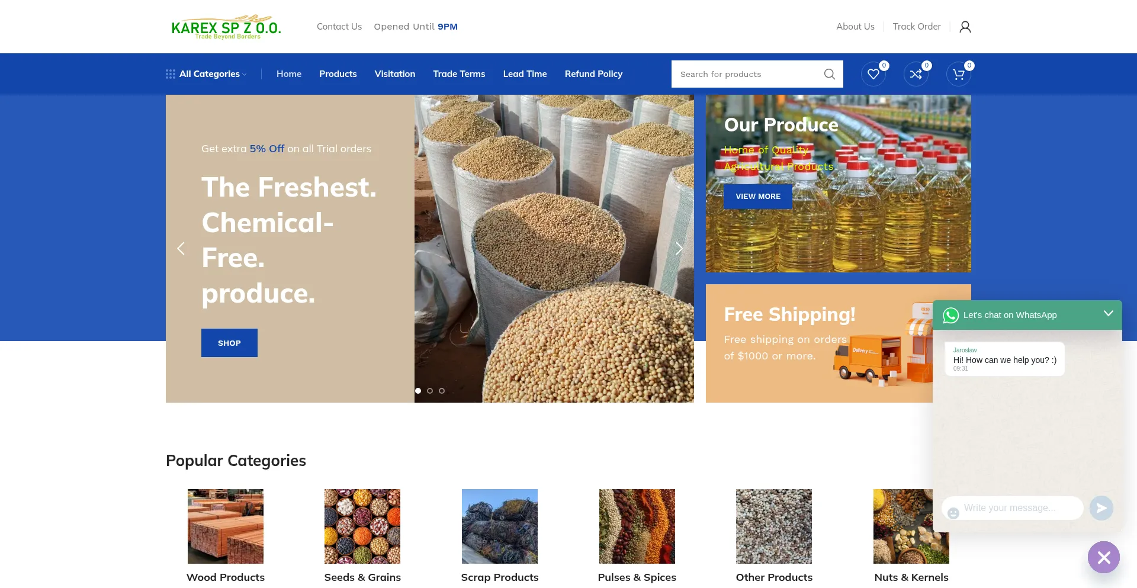Select the second slider dot
This screenshot has width=1137, height=588.
coord(430,391)
